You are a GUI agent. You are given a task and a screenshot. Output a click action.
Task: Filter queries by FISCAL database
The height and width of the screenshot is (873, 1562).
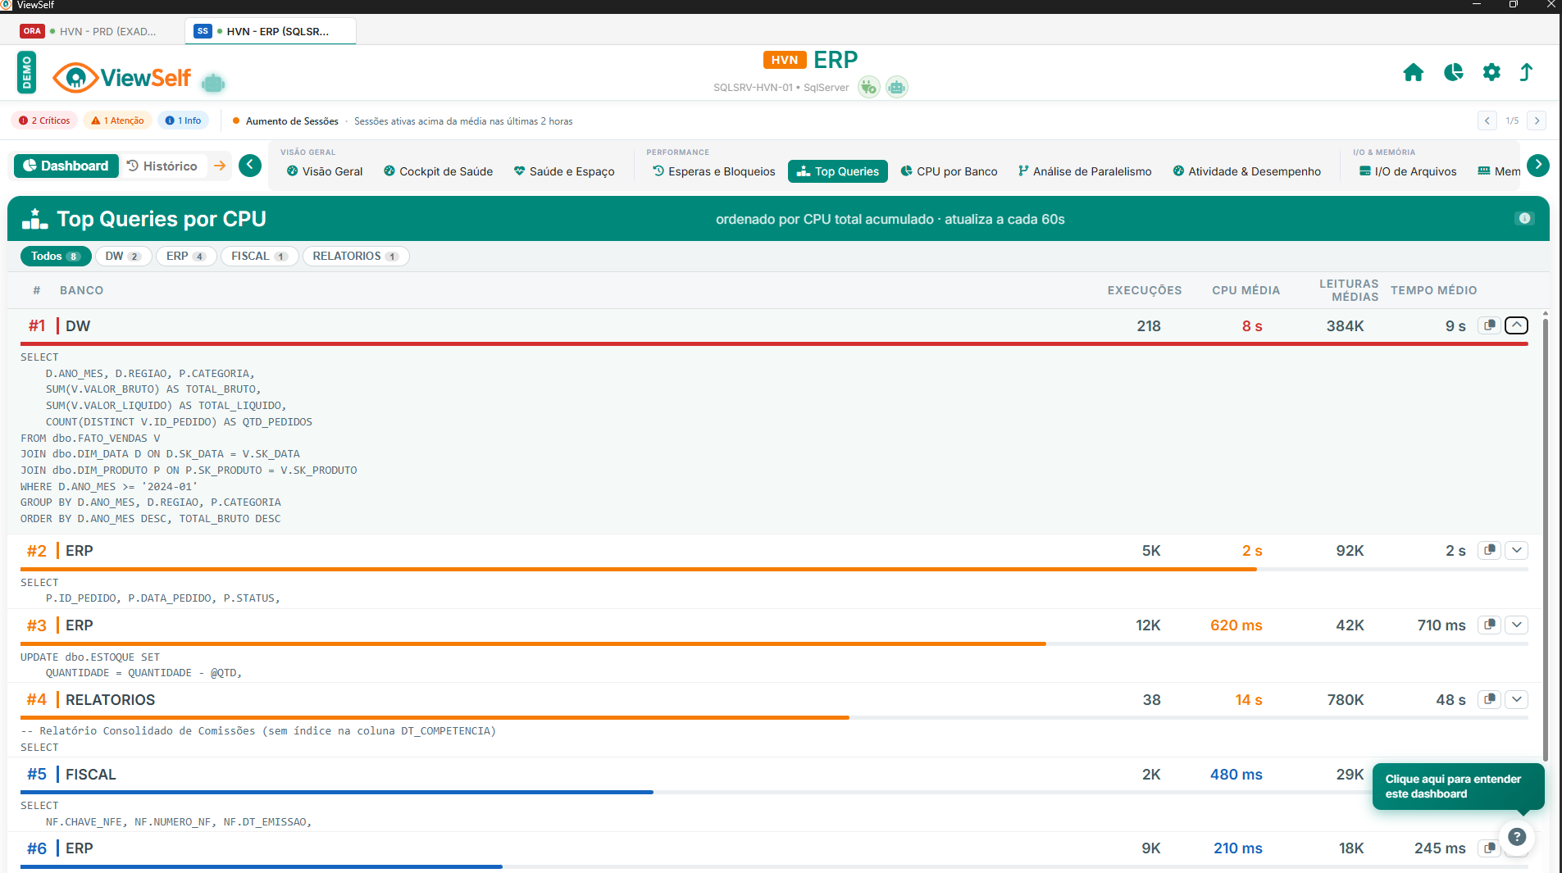click(x=259, y=256)
